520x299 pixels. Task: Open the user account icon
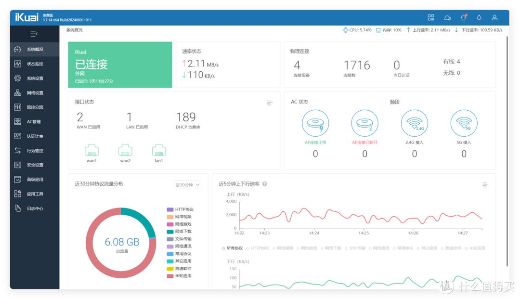(494, 17)
